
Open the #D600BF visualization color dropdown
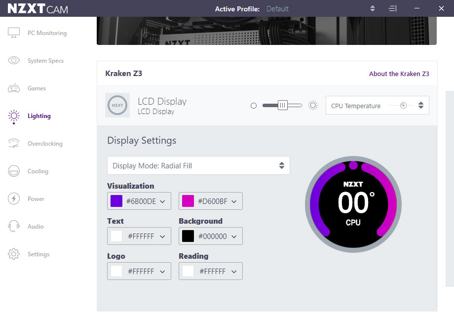[211, 201]
